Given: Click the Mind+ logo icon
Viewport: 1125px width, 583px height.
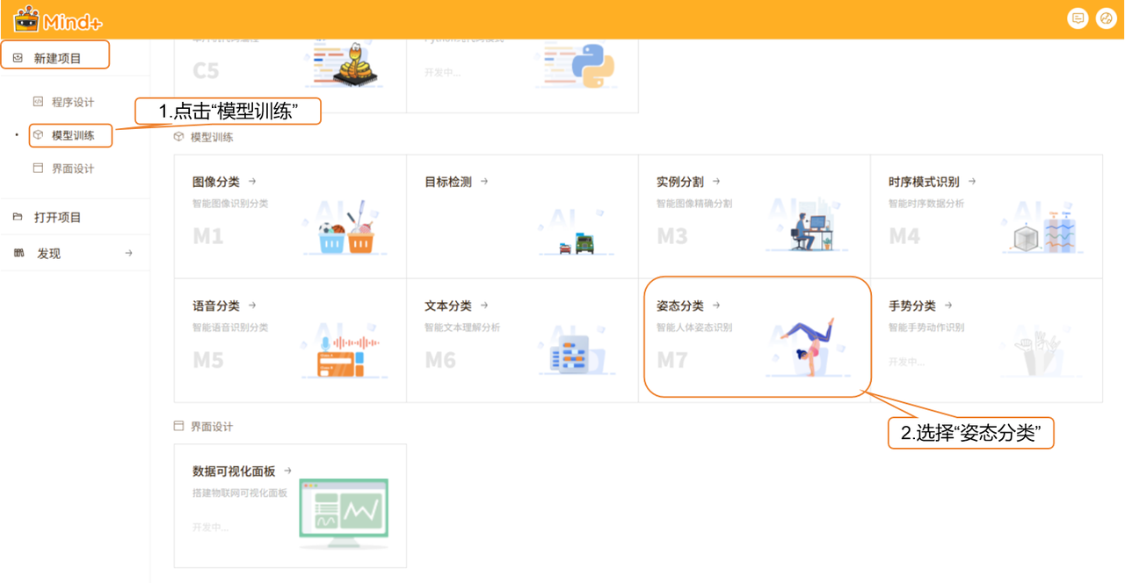Looking at the screenshot, I should 26,18.
